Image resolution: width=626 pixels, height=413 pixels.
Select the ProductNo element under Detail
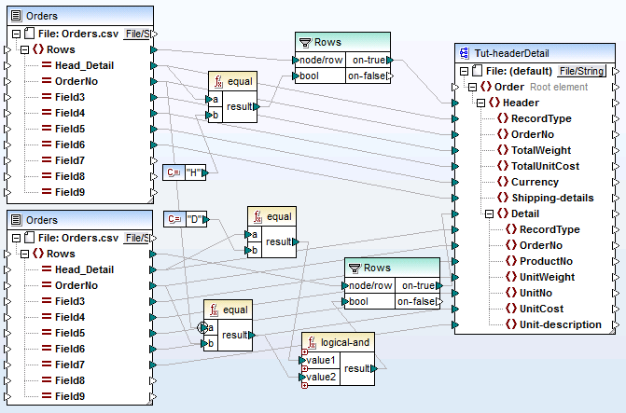pyautogui.click(x=547, y=261)
